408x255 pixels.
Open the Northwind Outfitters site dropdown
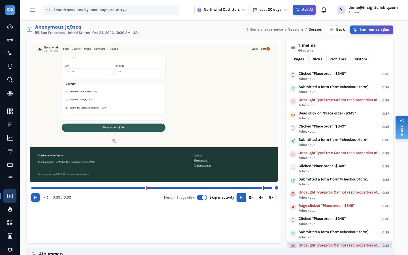[x=221, y=10]
